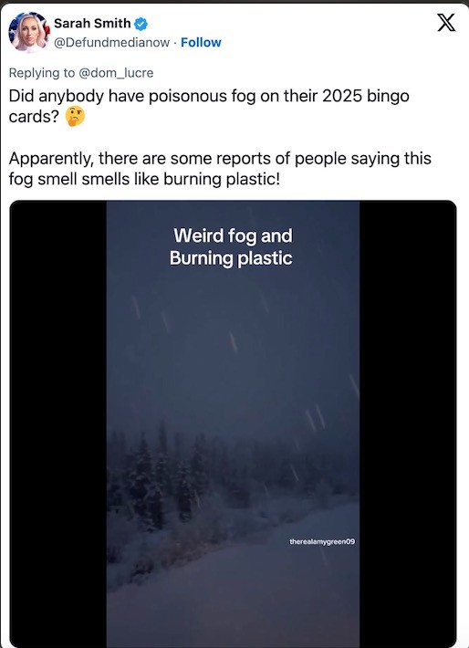Open Sarah Smith's profile avatar
Viewport: 469px width, 648px height.
pos(29,32)
